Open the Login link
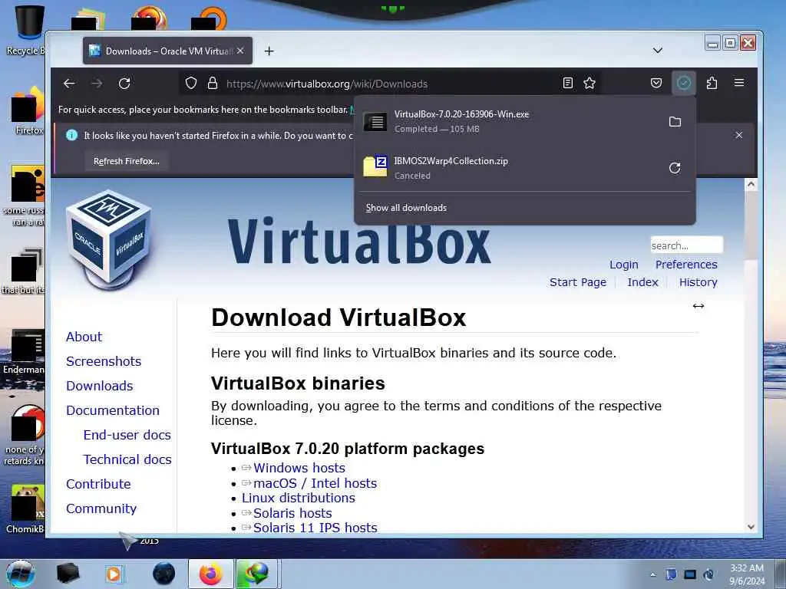 [623, 265]
